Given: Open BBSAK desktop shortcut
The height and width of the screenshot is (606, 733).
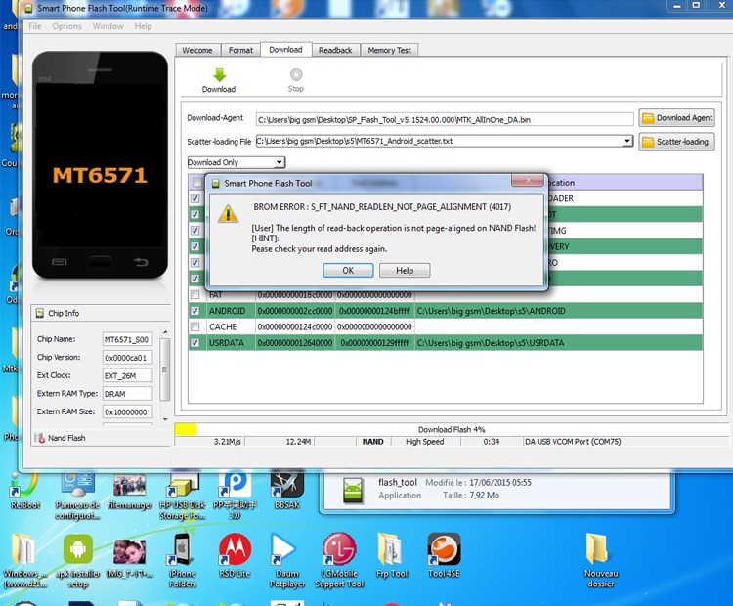Looking at the screenshot, I should click(x=287, y=490).
